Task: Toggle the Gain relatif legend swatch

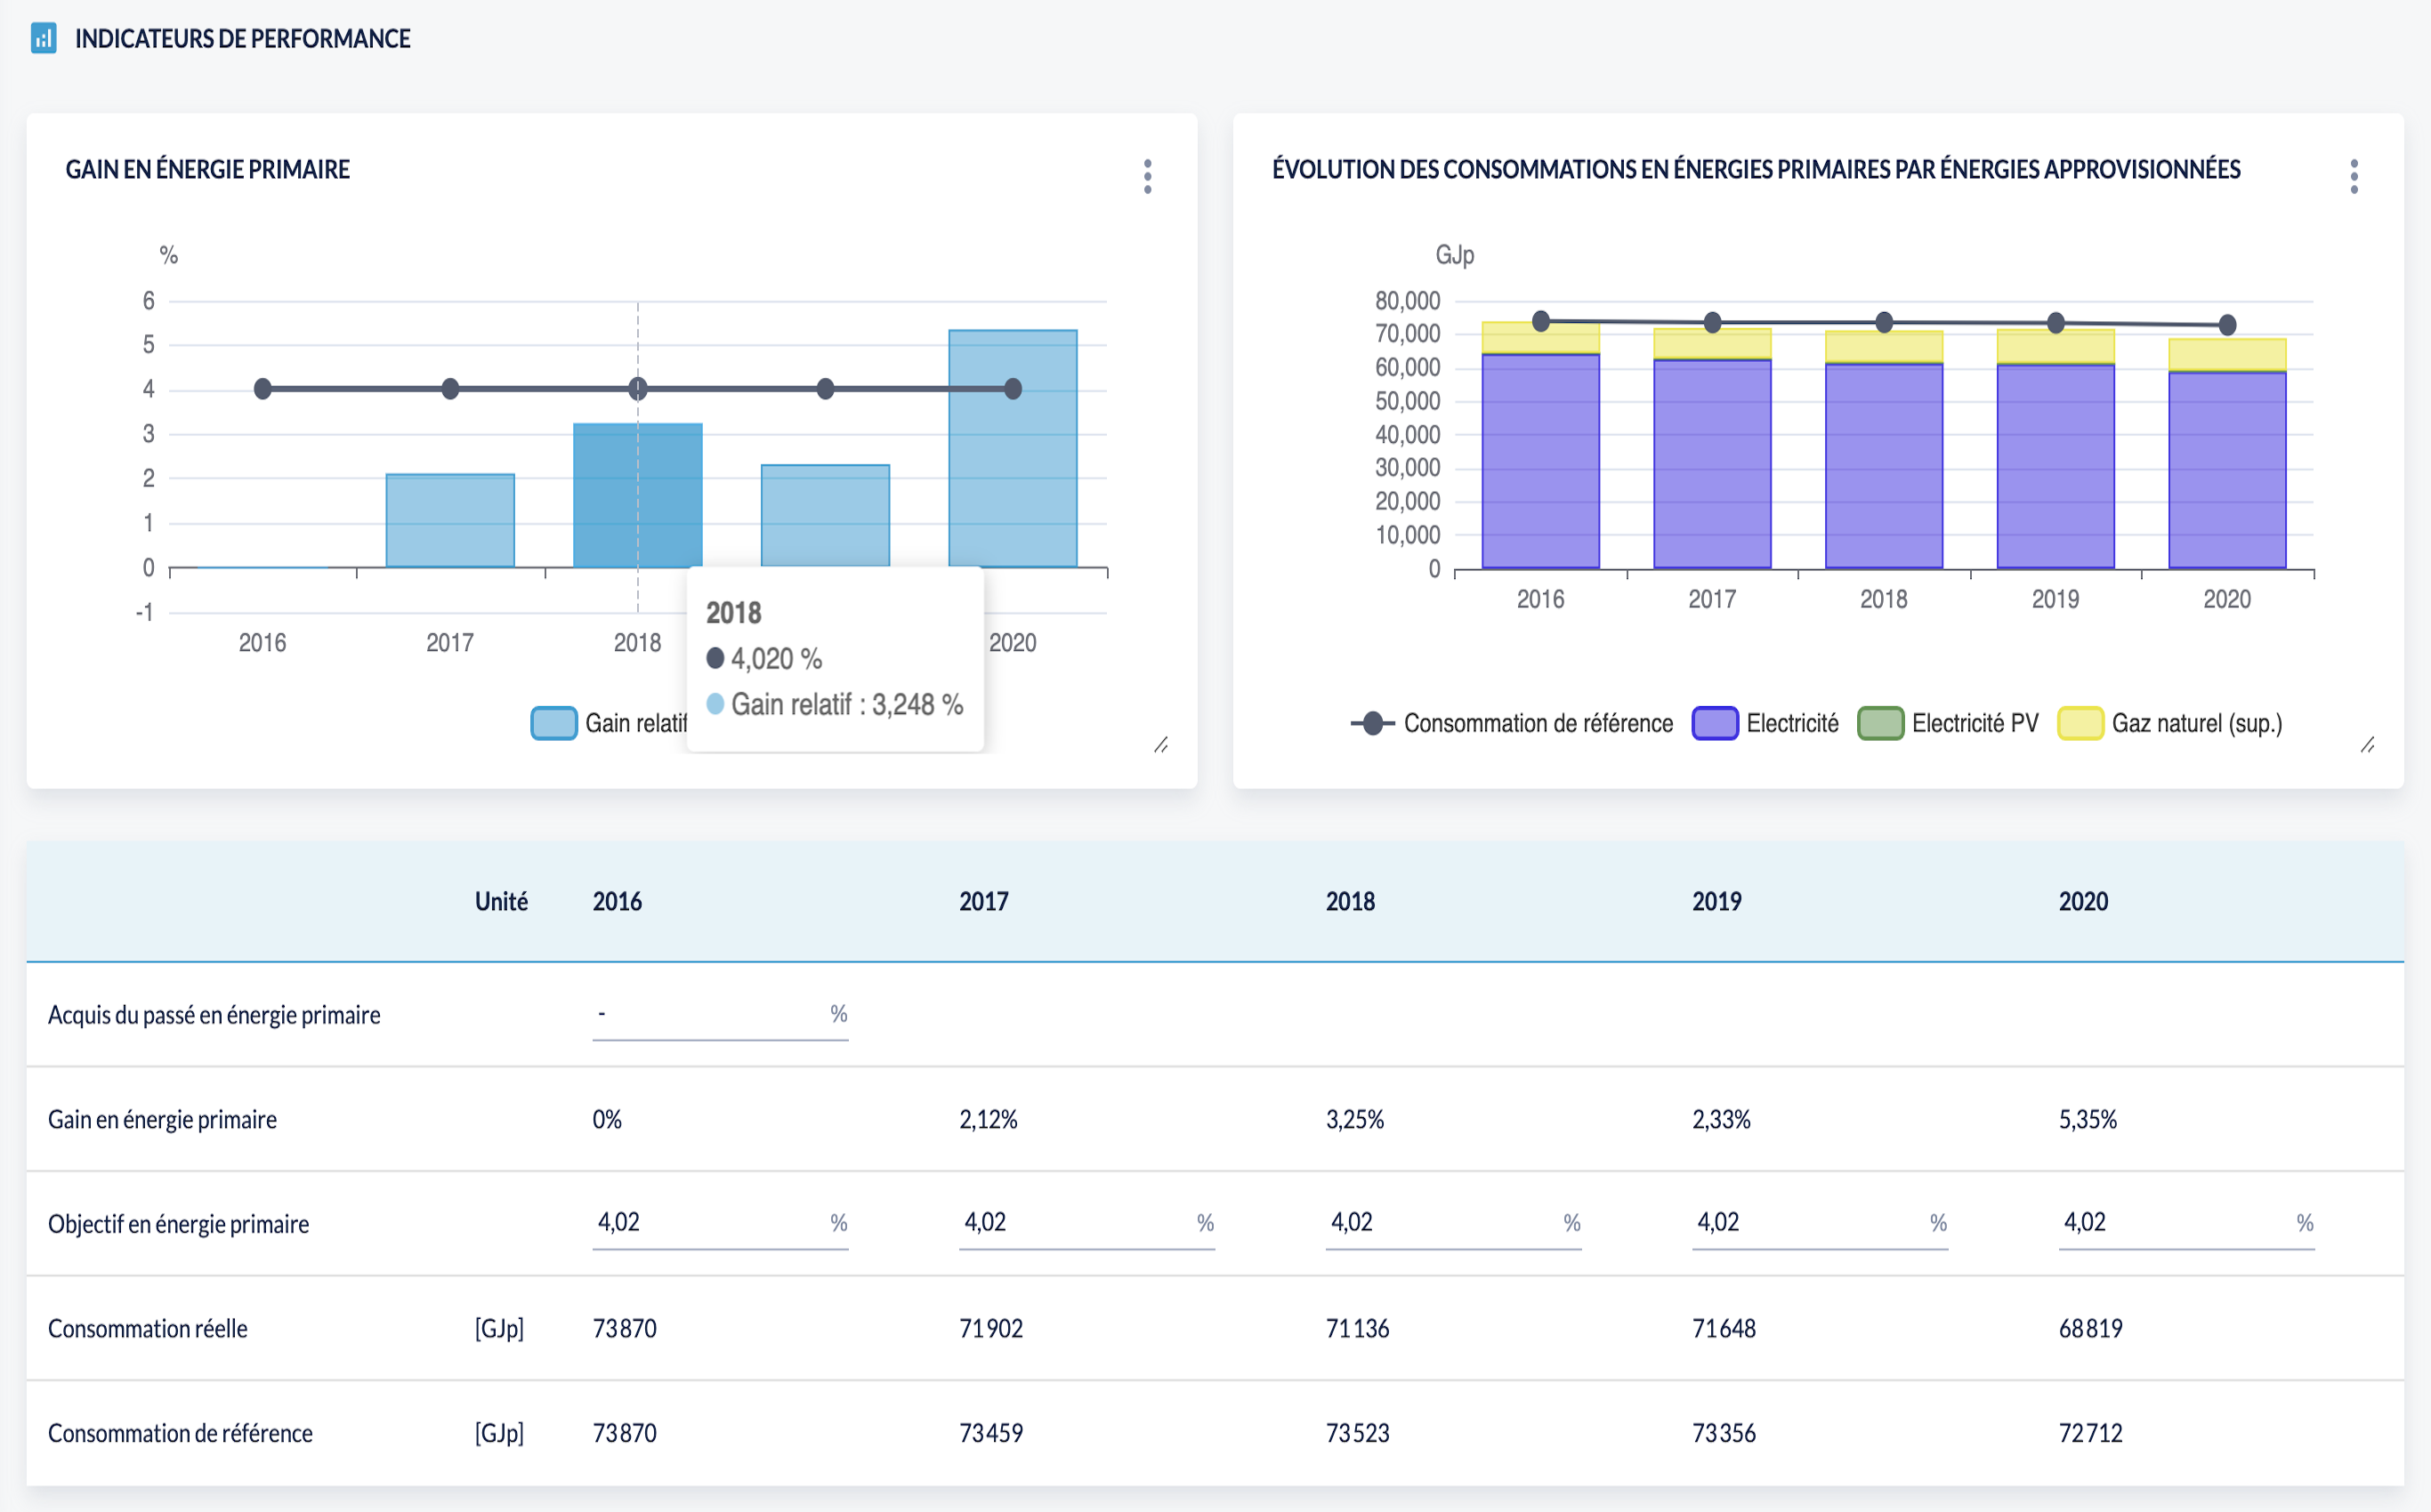Action: coord(553,723)
